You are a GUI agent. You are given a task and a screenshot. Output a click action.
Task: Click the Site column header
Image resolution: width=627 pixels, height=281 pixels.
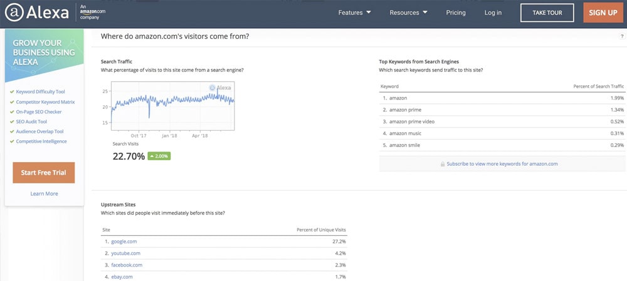click(x=106, y=230)
